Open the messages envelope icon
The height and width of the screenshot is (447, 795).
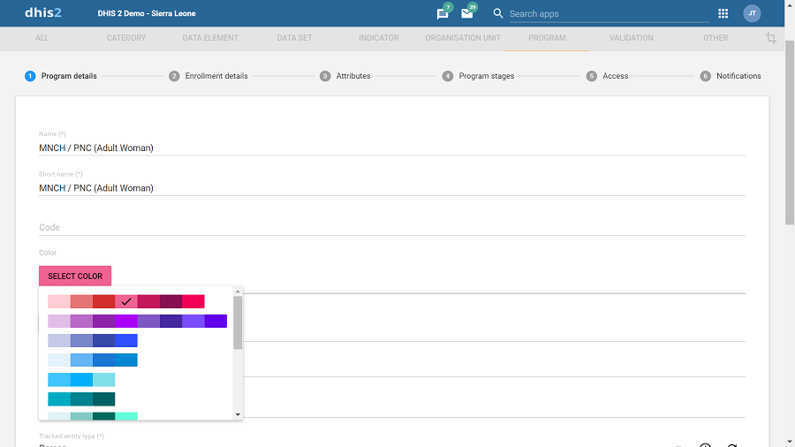[x=467, y=13]
